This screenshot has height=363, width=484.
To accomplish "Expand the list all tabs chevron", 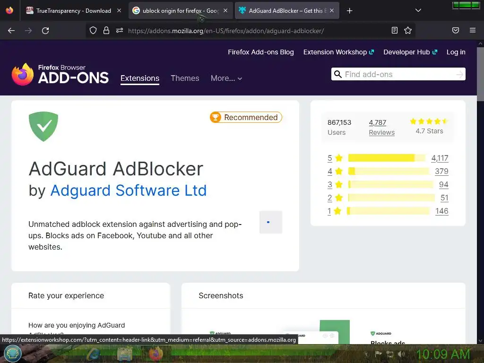I will [418, 10].
